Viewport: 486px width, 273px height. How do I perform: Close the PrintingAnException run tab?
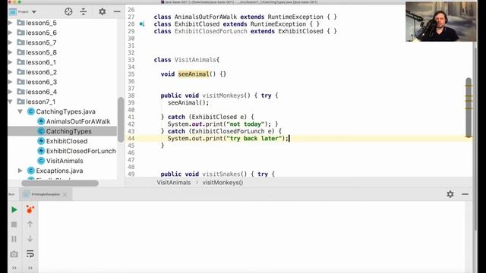[65, 194]
